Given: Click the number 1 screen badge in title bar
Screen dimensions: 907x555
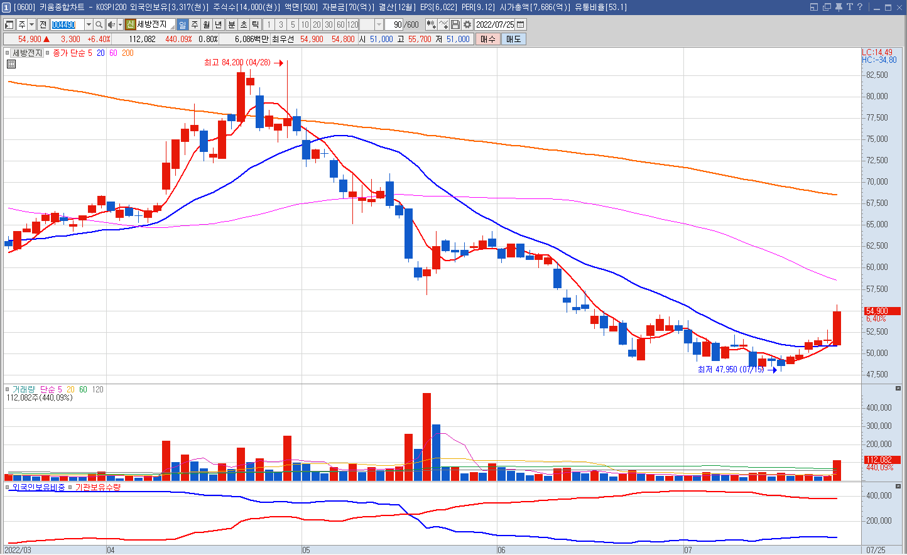Looking at the screenshot, I should pos(6,7).
